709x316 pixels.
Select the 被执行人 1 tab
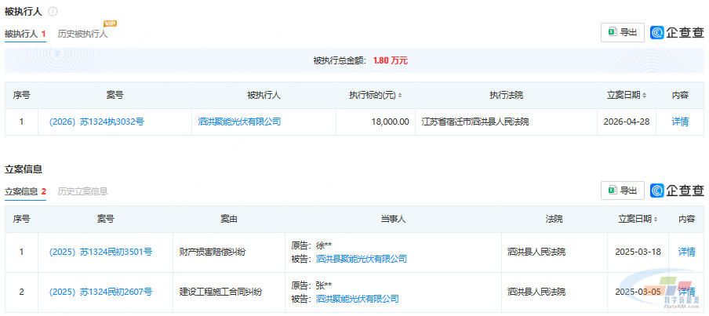pos(25,34)
